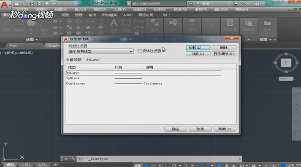The width and height of the screenshot is (301, 167).
Task: Select the ByBlock linetype row
Action: pyautogui.click(x=144, y=78)
